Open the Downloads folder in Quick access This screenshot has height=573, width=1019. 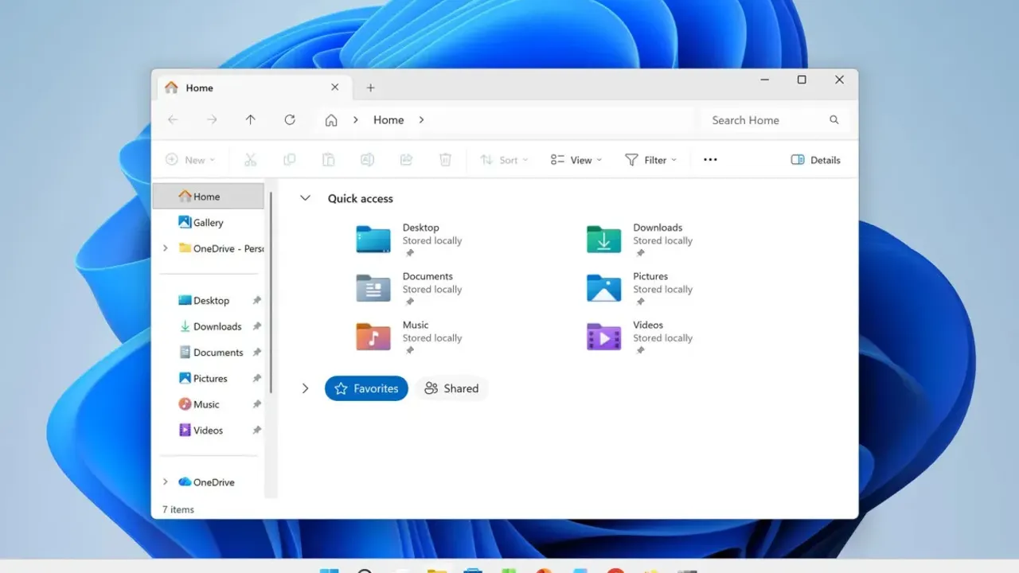(x=604, y=240)
